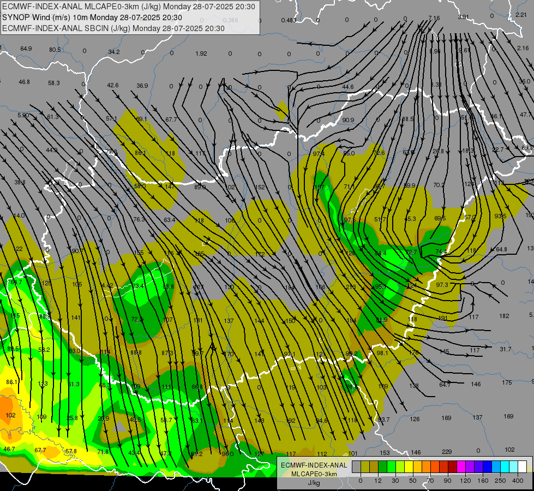534x491 pixels.
Task: Click the red legend swatch above 90
Action: click(444, 466)
